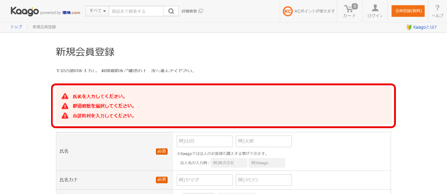The height and width of the screenshot is (194, 447).
Task: Open the ヘルプ question mark icon
Action: (437, 7)
